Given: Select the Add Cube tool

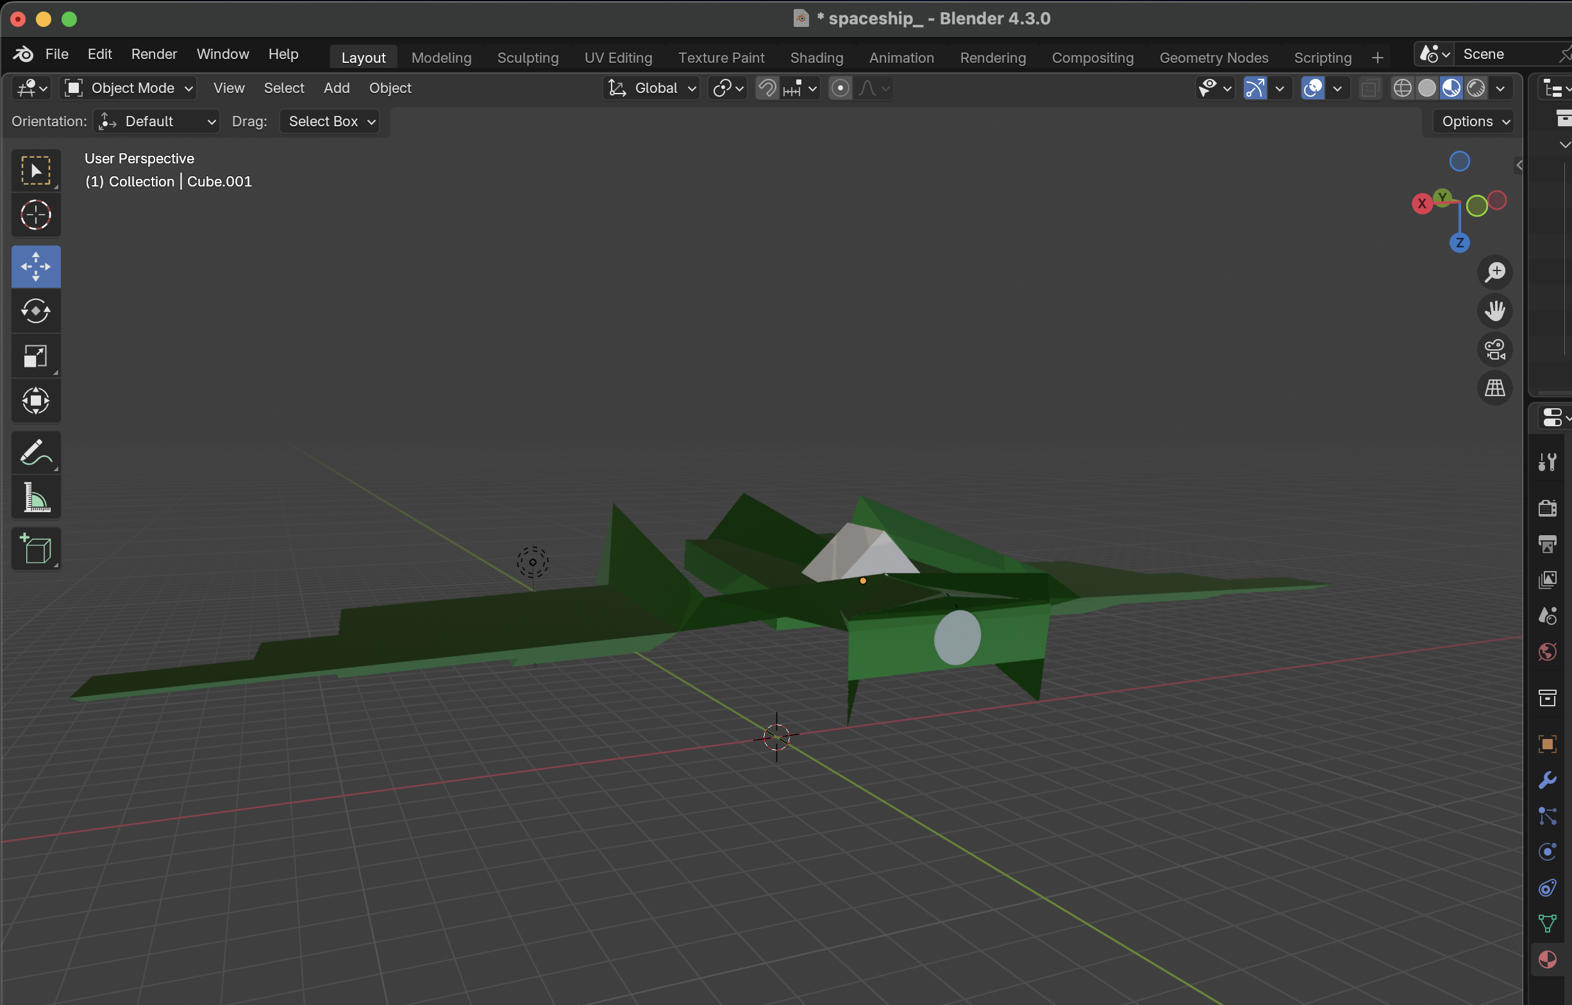Looking at the screenshot, I should pos(36,549).
